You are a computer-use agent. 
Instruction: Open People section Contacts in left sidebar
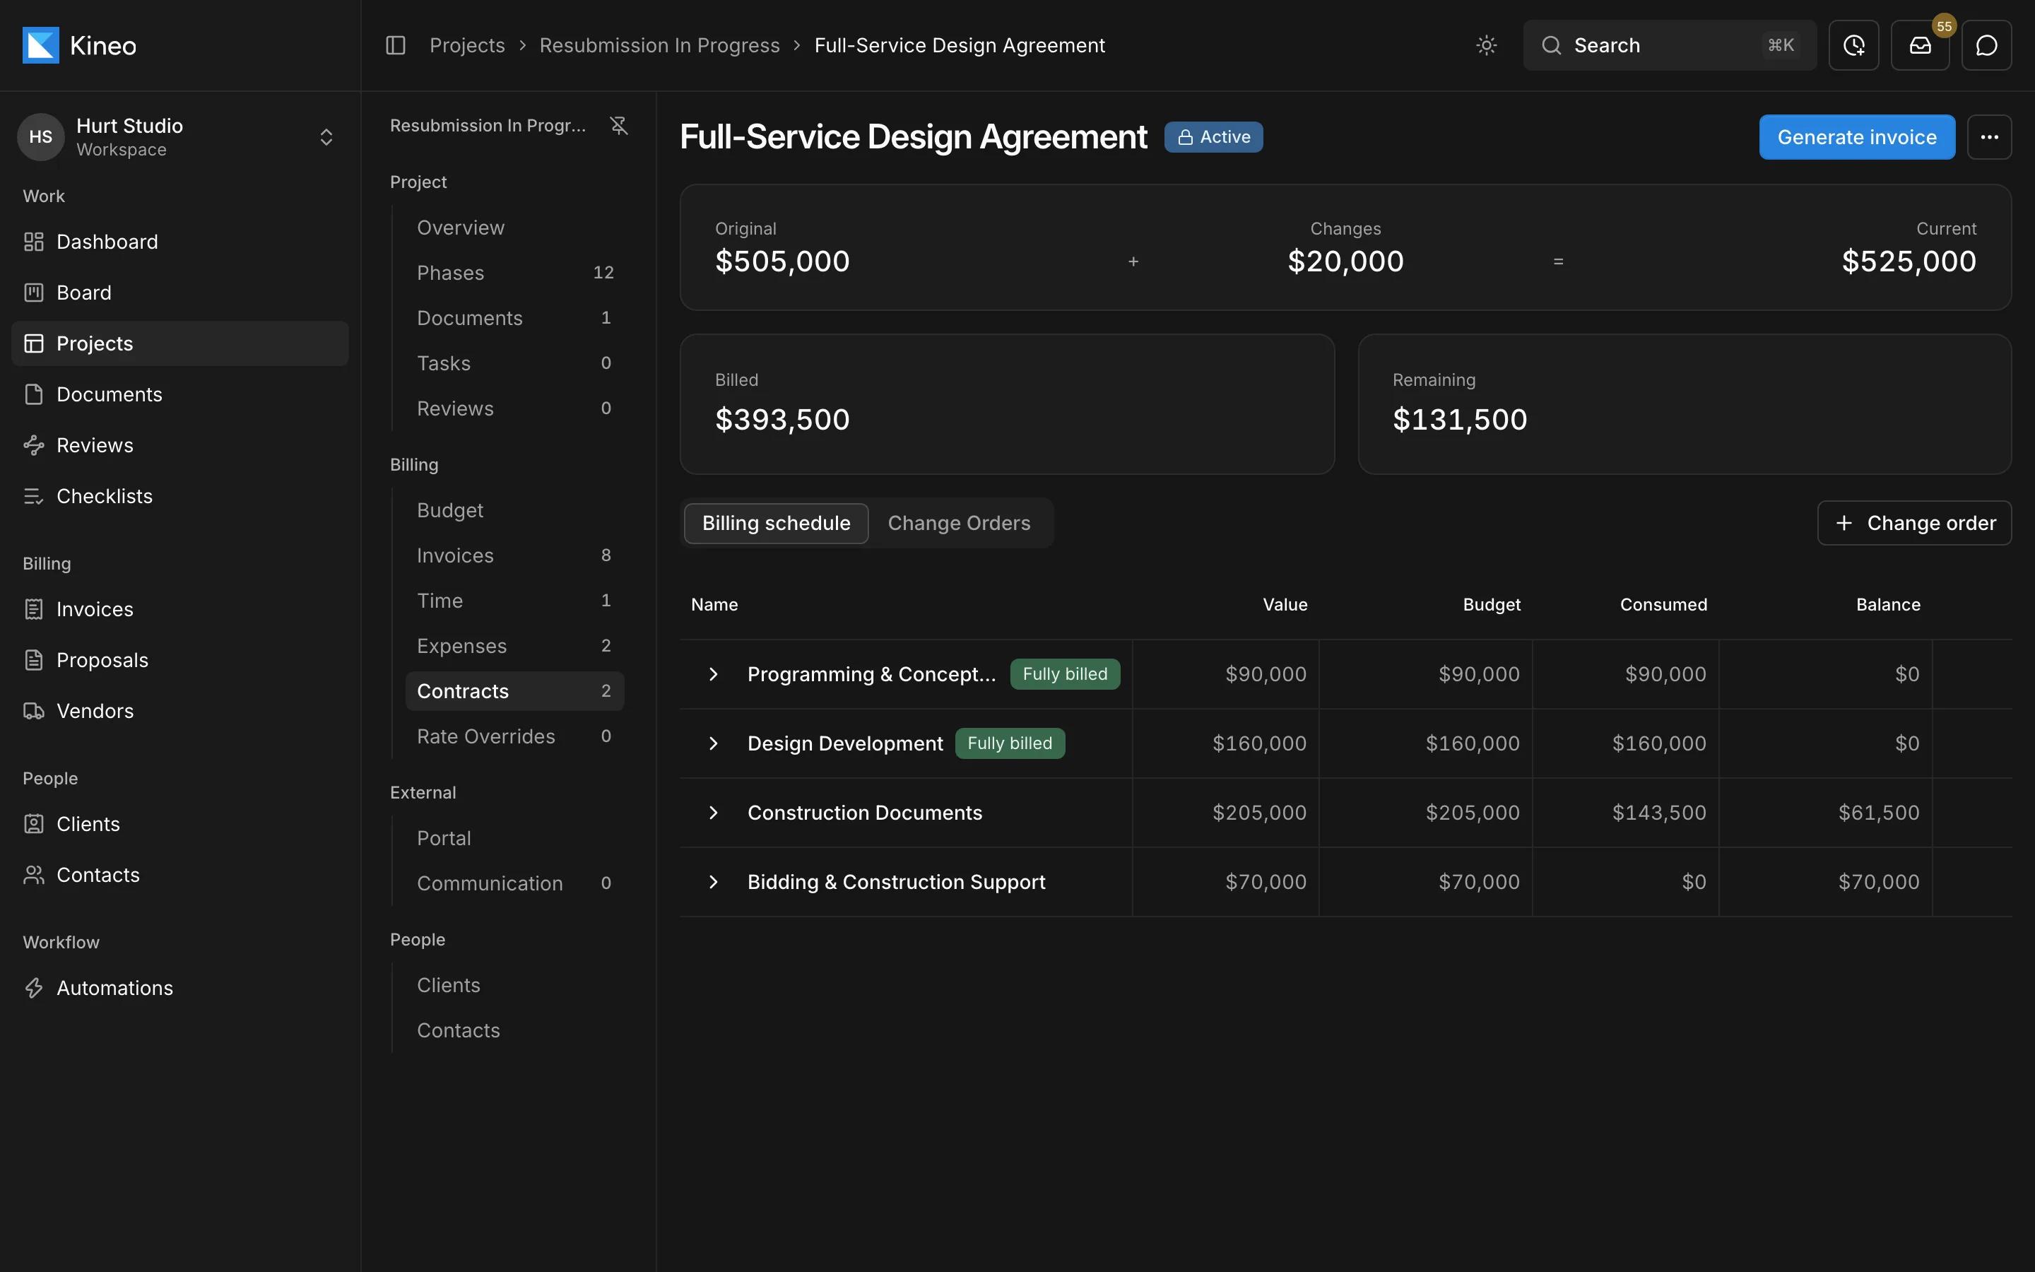pyautogui.click(x=180, y=875)
